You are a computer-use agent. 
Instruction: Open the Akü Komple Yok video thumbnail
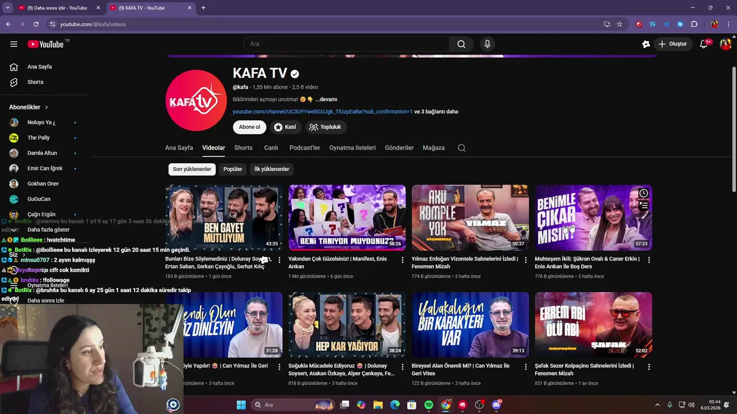coord(470,217)
